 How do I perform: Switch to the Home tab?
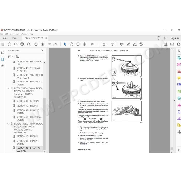click(5, 38)
